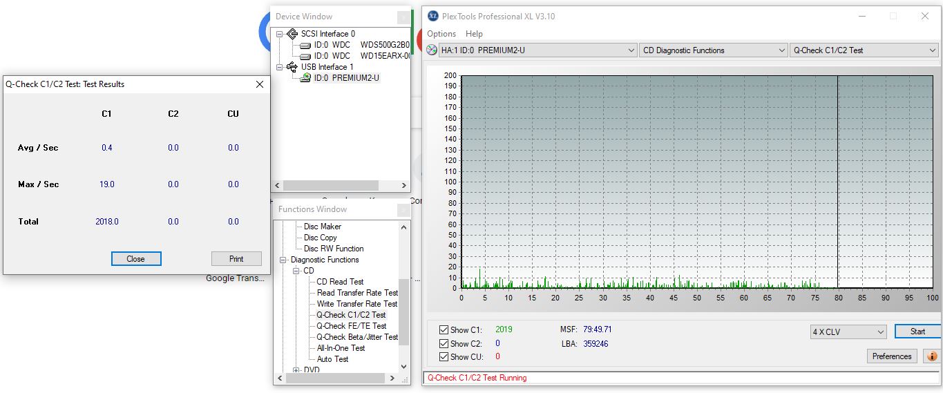
Task: Open the Help menu
Action: coord(475,34)
